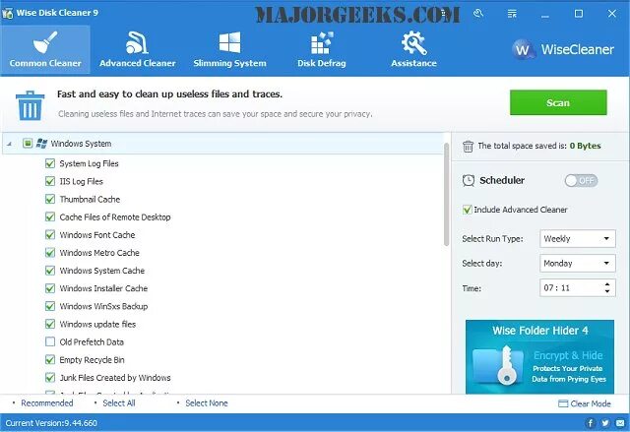This screenshot has width=630, height=432.
Task: Uncheck Windows update files
Action: pos(50,324)
